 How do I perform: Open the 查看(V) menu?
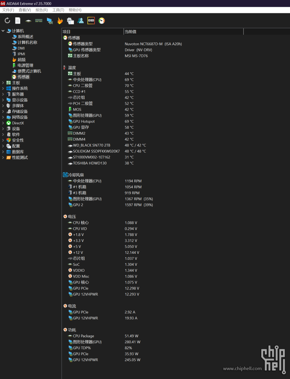25,10
